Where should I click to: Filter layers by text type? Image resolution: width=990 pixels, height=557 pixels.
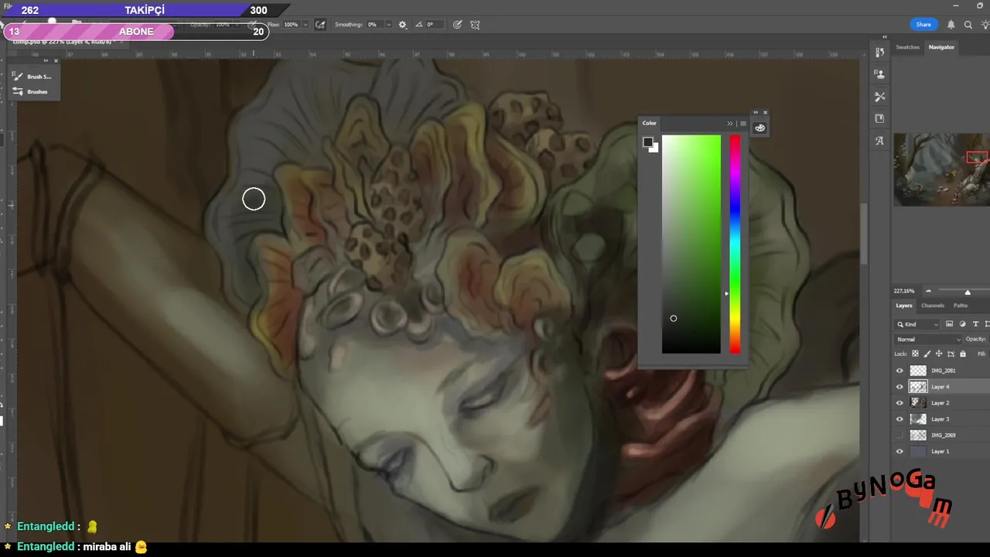coord(975,324)
